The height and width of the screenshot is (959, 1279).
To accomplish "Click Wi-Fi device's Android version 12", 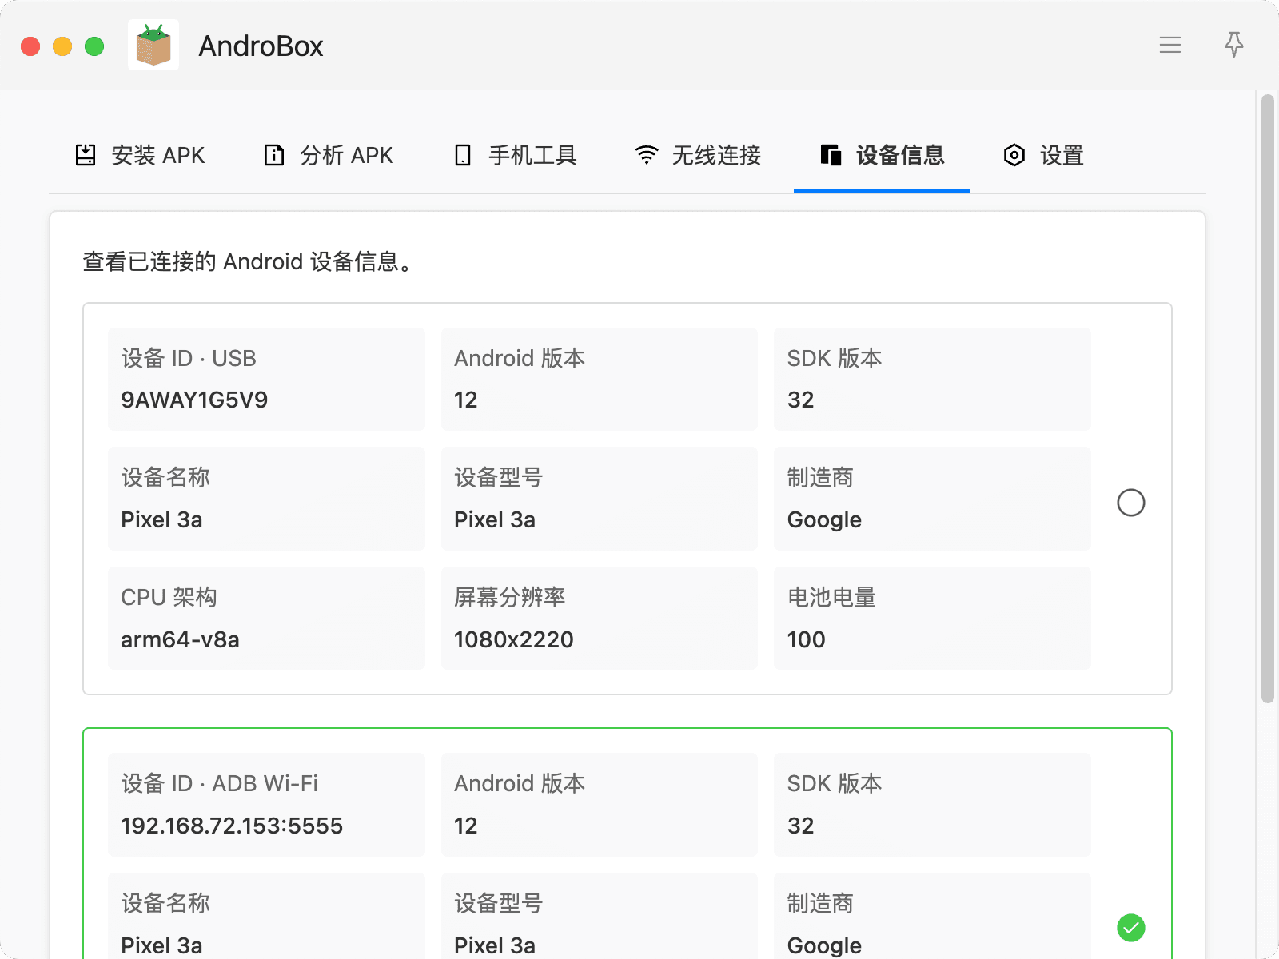I will tap(466, 826).
